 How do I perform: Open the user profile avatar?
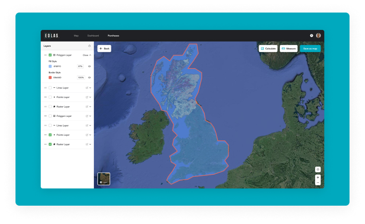(x=318, y=36)
